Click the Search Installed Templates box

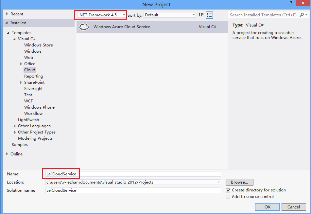(264, 15)
